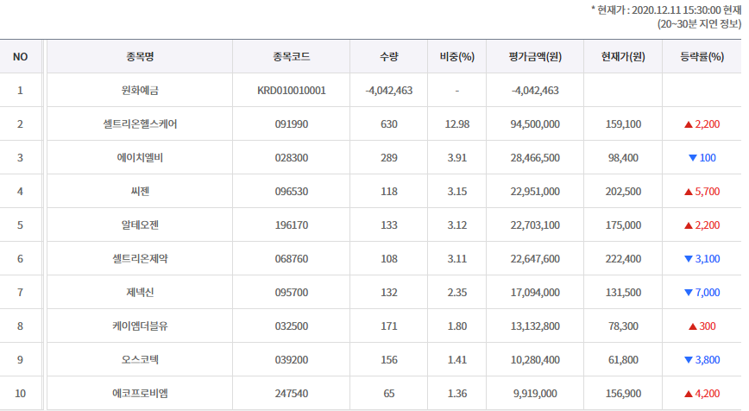Select the 케이엠더블유 stock name
The image size is (749, 411).
coord(140,326)
